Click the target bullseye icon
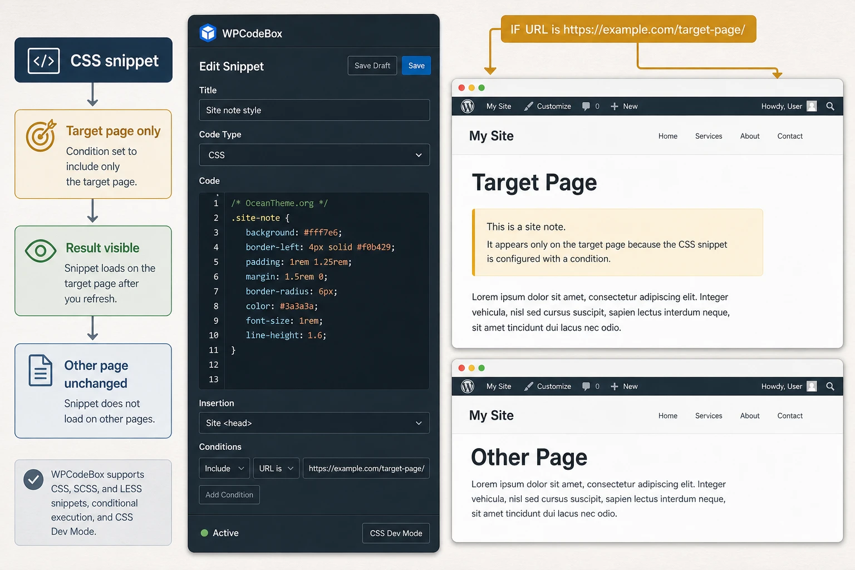Image resolution: width=855 pixels, height=570 pixels. pyautogui.click(x=41, y=135)
